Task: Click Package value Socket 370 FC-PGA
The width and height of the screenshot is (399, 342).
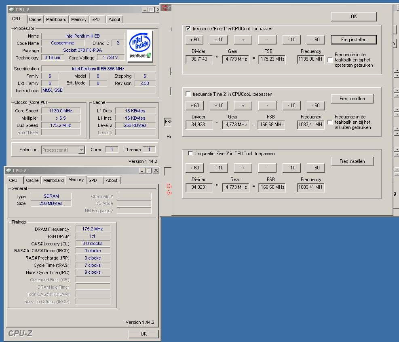Action: coord(83,50)
